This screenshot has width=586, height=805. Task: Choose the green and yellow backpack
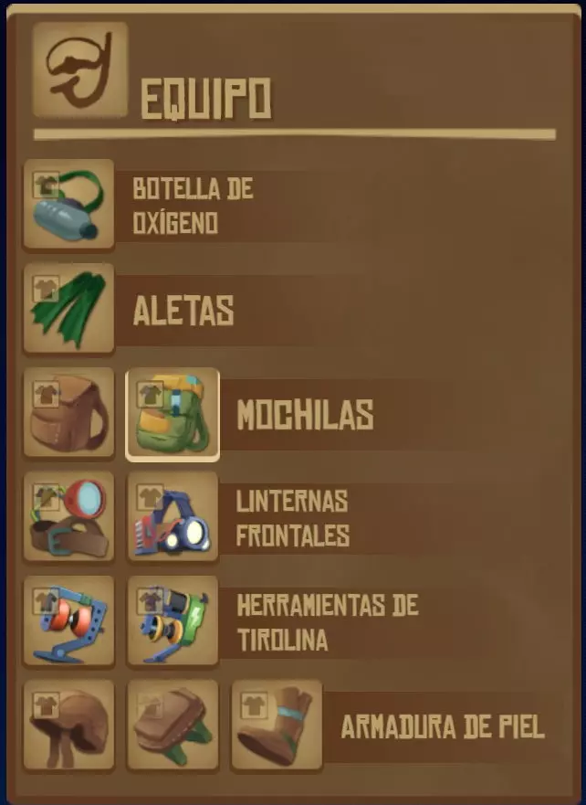pos(173,414)
